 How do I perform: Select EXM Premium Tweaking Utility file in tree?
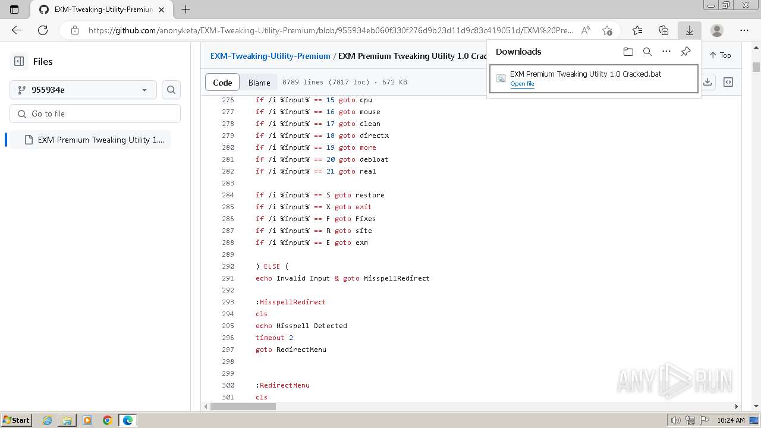point(90,140)
